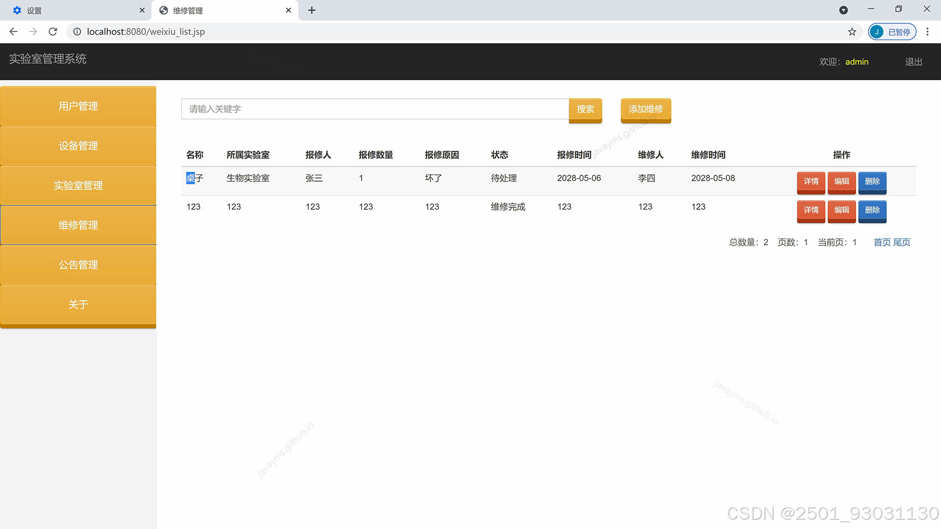Click 编辑 for the 维修完成 row

coord(842,211)
